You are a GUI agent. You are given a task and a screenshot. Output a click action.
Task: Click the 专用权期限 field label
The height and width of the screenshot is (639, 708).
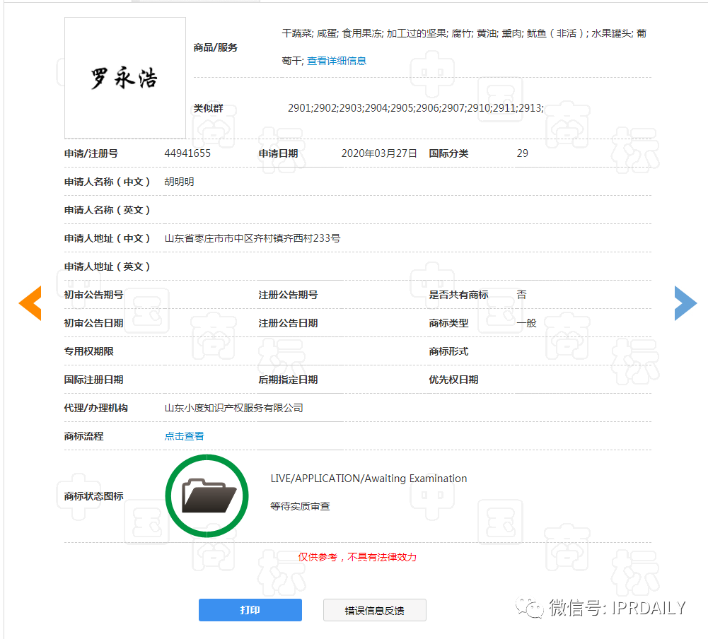point(89,351)
